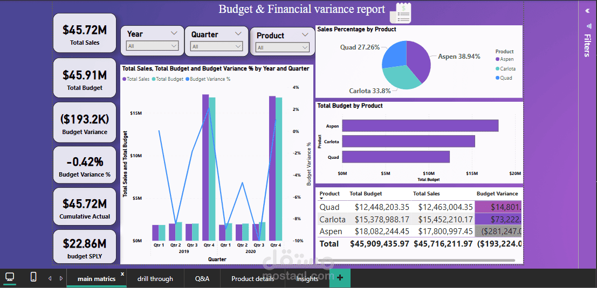Select the 2019 Qtr 4 Total Sales bar
597x288 pixels.
(205, 167)
